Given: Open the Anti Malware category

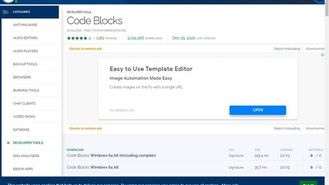Looking at the screenshot, I should 25,25.
